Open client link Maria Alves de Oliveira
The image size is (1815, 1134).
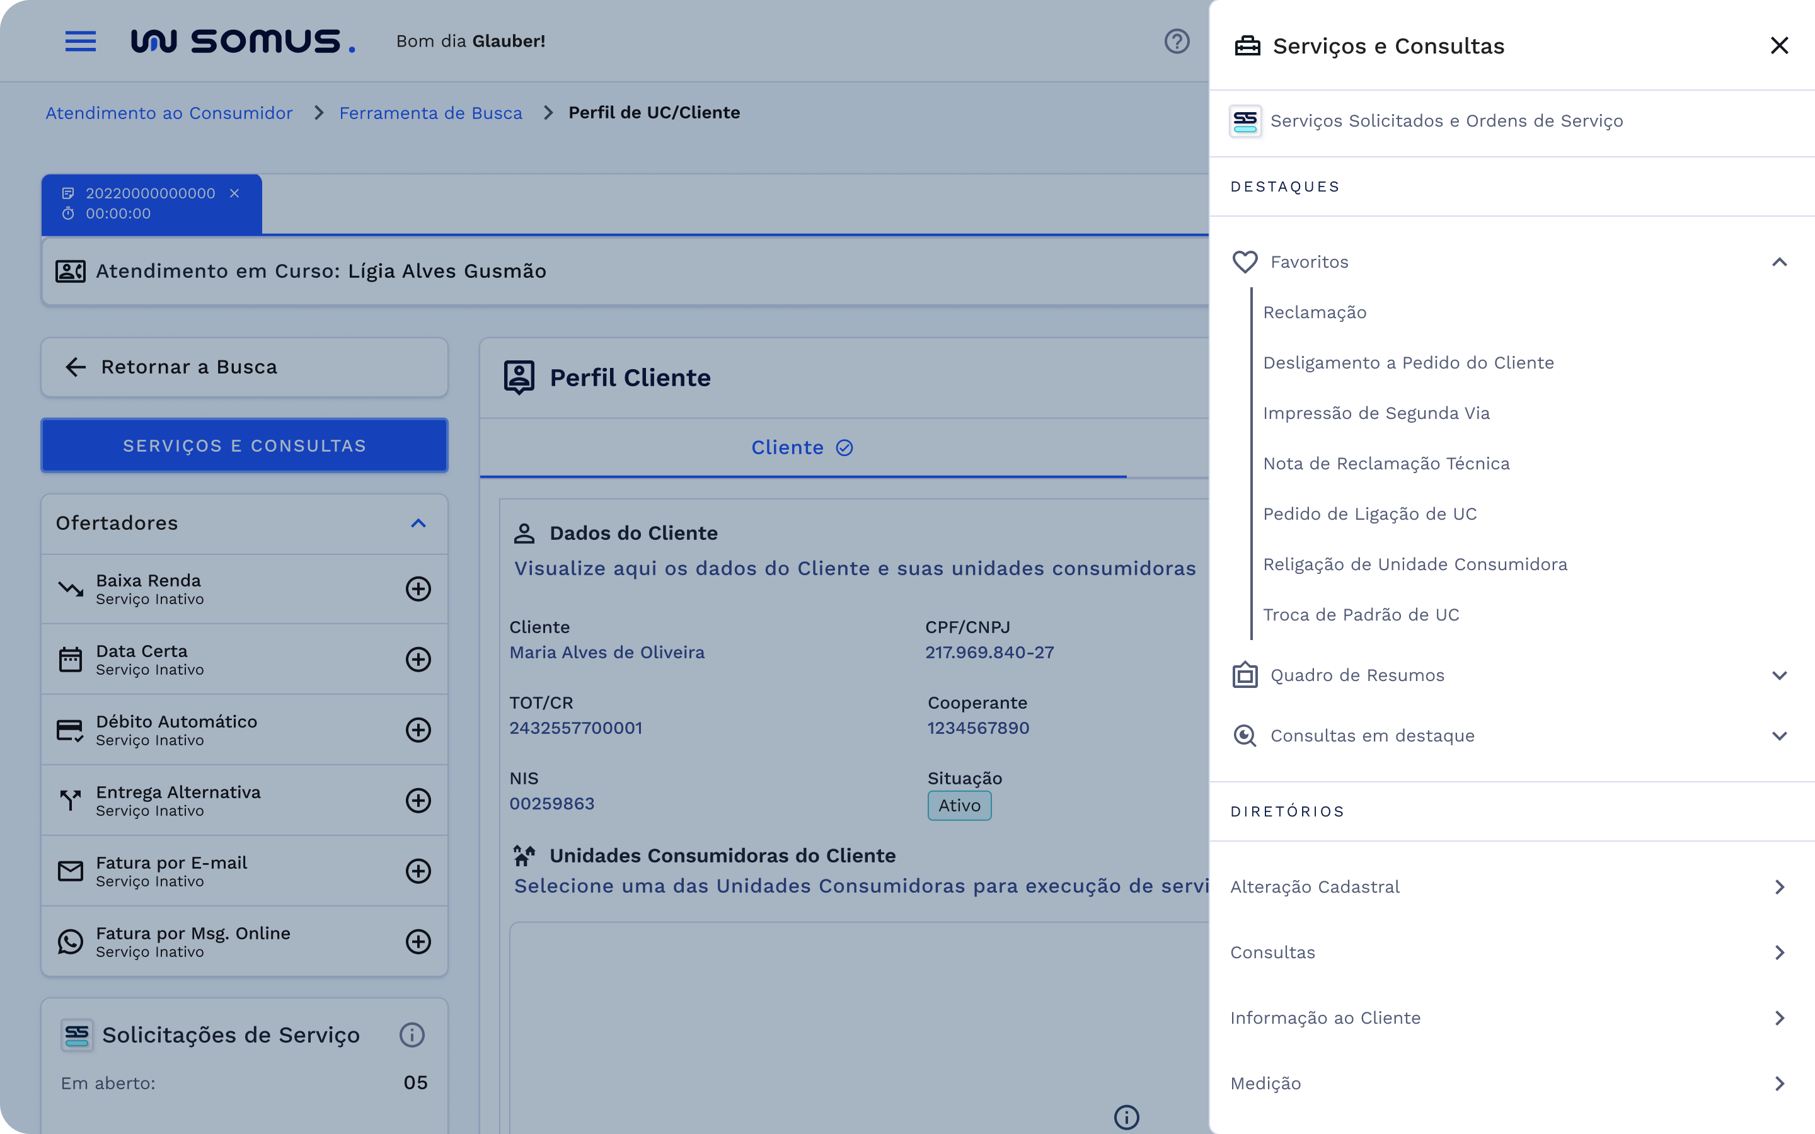[x=607, y=652]
